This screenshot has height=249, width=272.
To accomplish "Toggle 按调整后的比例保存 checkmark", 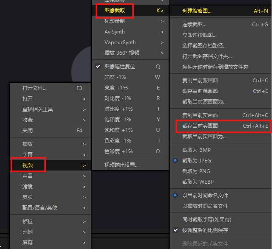I will pos(220,230).
